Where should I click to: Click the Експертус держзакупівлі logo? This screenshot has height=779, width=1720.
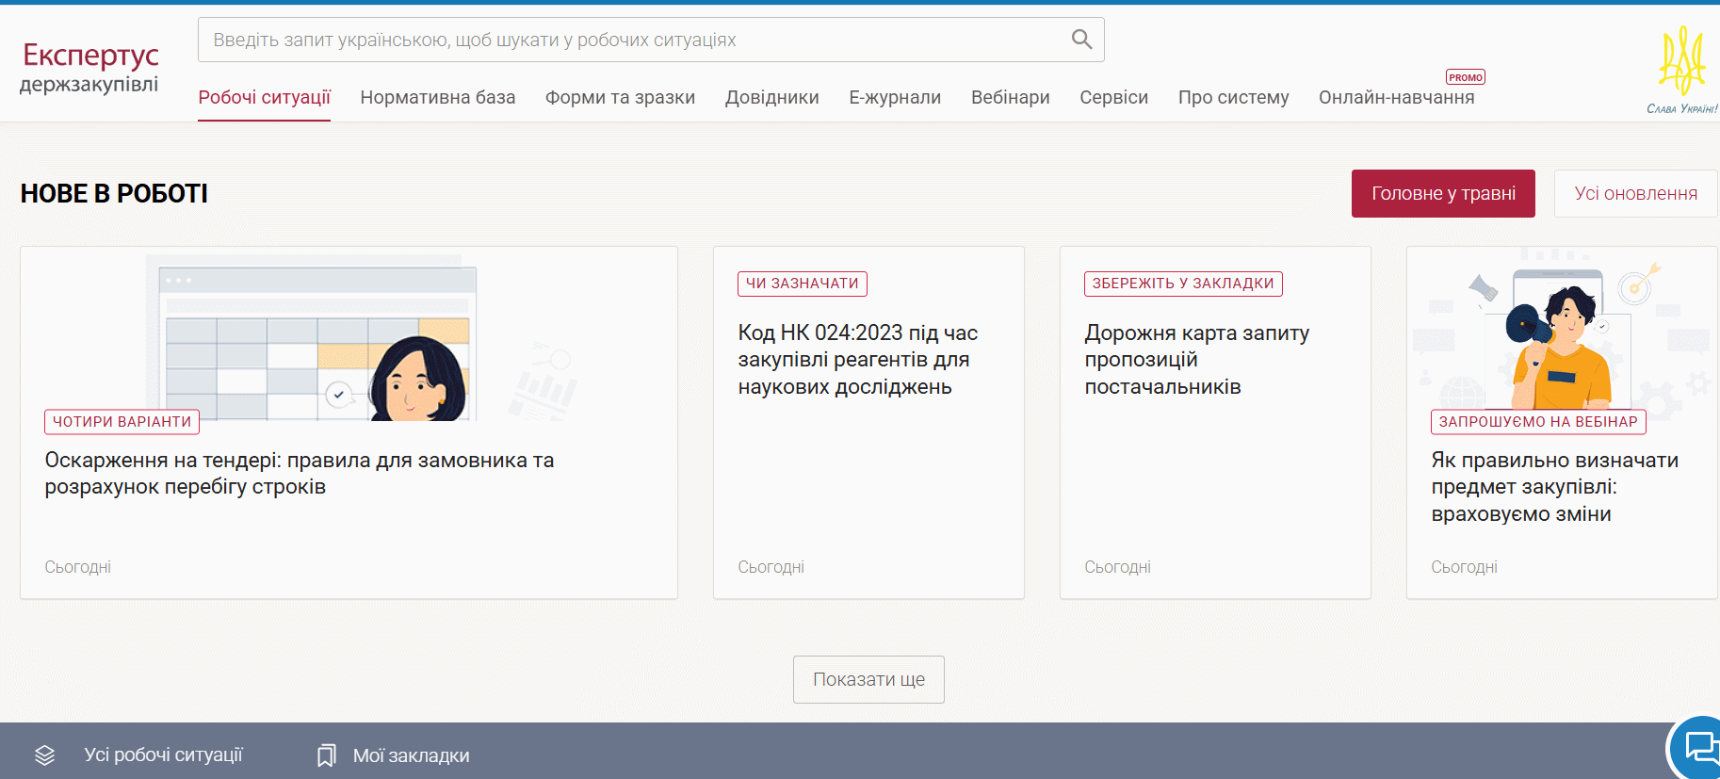[x=89, y=68]
